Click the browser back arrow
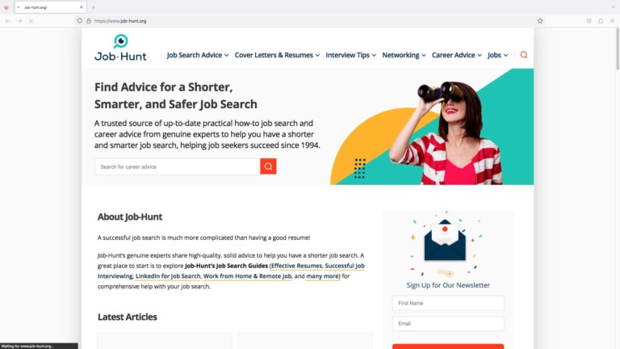This screenshot has height=349, width=620. 8,21
